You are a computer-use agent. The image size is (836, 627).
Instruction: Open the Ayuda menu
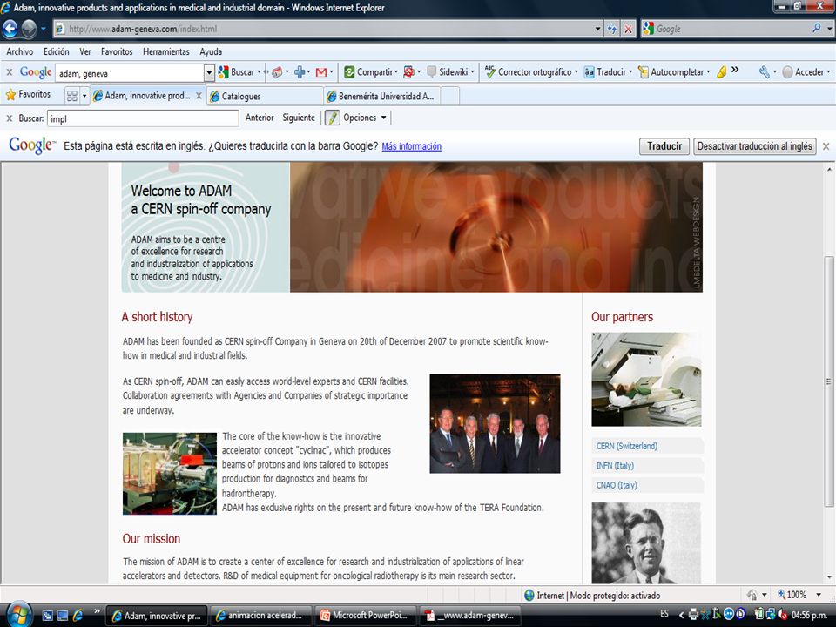tap(211, 51)
